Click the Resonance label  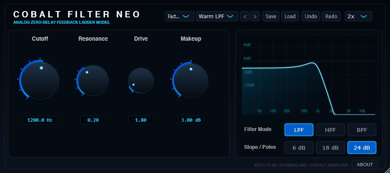[93, 39]
